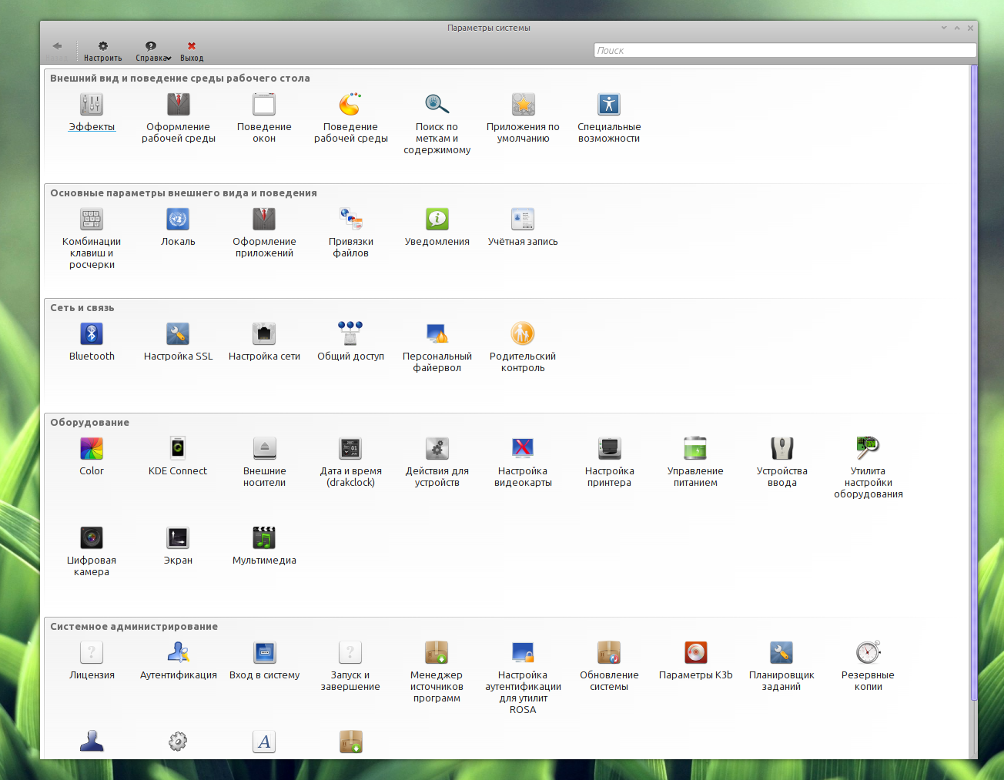Click the vertical scrollbar on the right
Viewport: 1004px width, 780px height.
coord(973,385)
